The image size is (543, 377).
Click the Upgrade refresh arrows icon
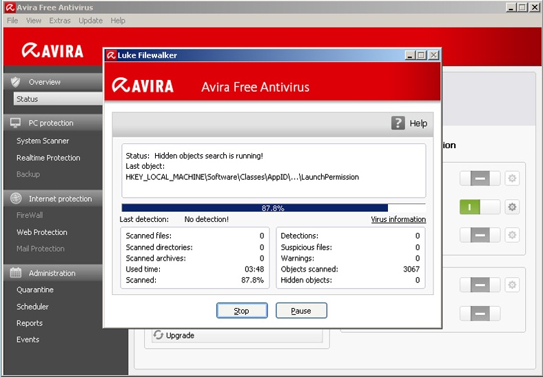click(x=158, y=335)
